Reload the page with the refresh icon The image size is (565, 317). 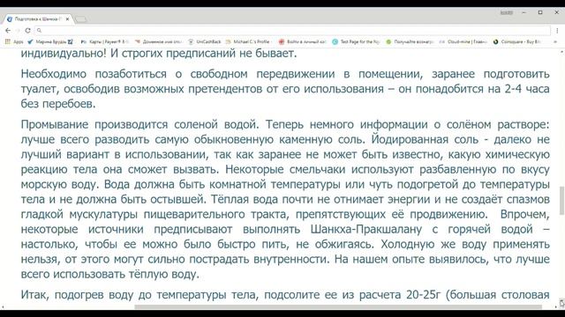coord(27,31)
